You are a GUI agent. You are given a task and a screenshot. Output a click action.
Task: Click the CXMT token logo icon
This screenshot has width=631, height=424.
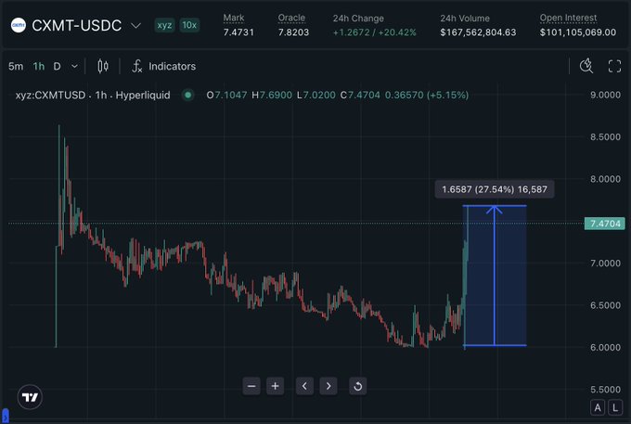(19, 25)
